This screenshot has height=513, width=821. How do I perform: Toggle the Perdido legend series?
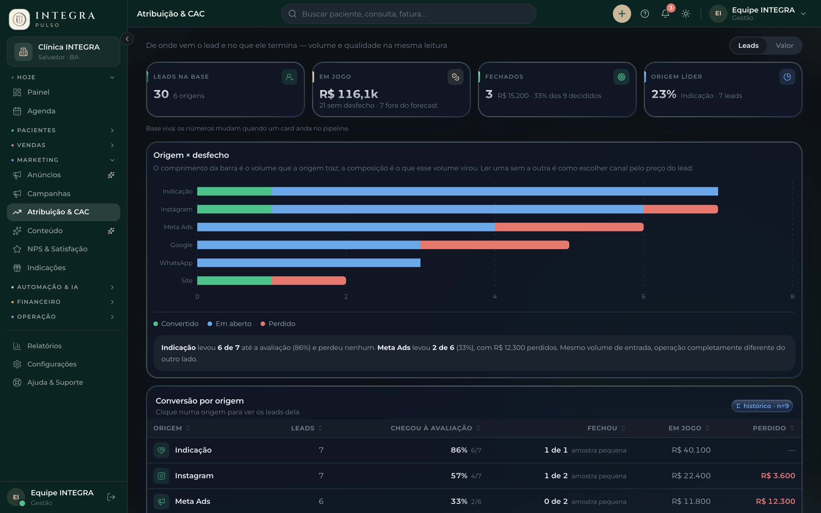278,324
